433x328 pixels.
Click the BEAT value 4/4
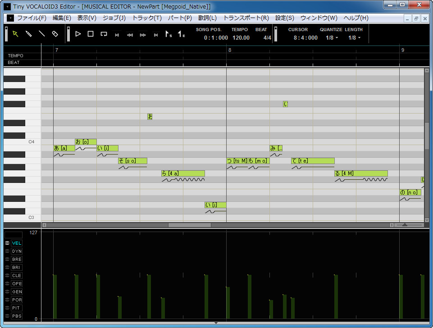(x=267, y=38)
